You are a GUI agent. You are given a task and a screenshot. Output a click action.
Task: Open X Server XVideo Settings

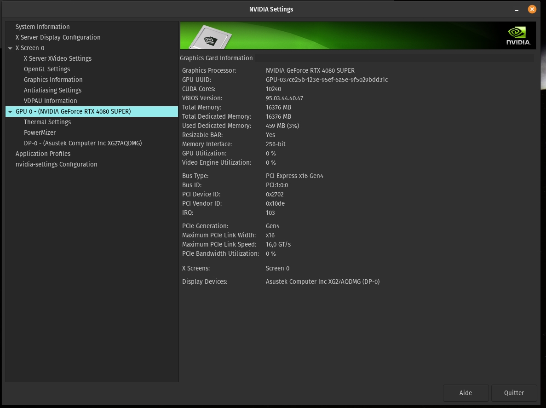pos(57,58)
